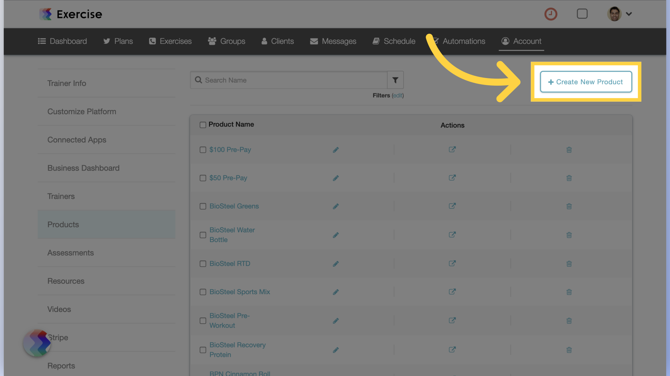The height and width of the screenshot is (376, 670).
Task: Delete BioSteel Water Bottle with the trash icon
Action: click(569, 235)
